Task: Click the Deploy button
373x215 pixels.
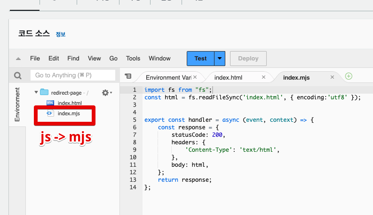Action: click(x=248, y=59)
